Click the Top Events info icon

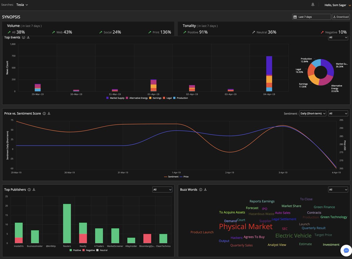(23, 38)
